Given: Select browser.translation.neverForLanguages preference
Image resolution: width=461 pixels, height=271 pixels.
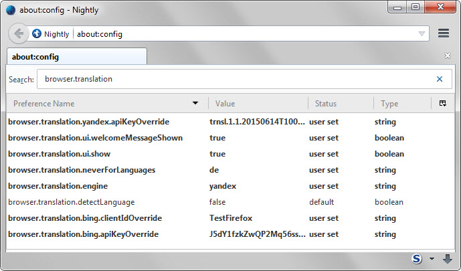Looking at the screenshot, I should click(82, 170).
